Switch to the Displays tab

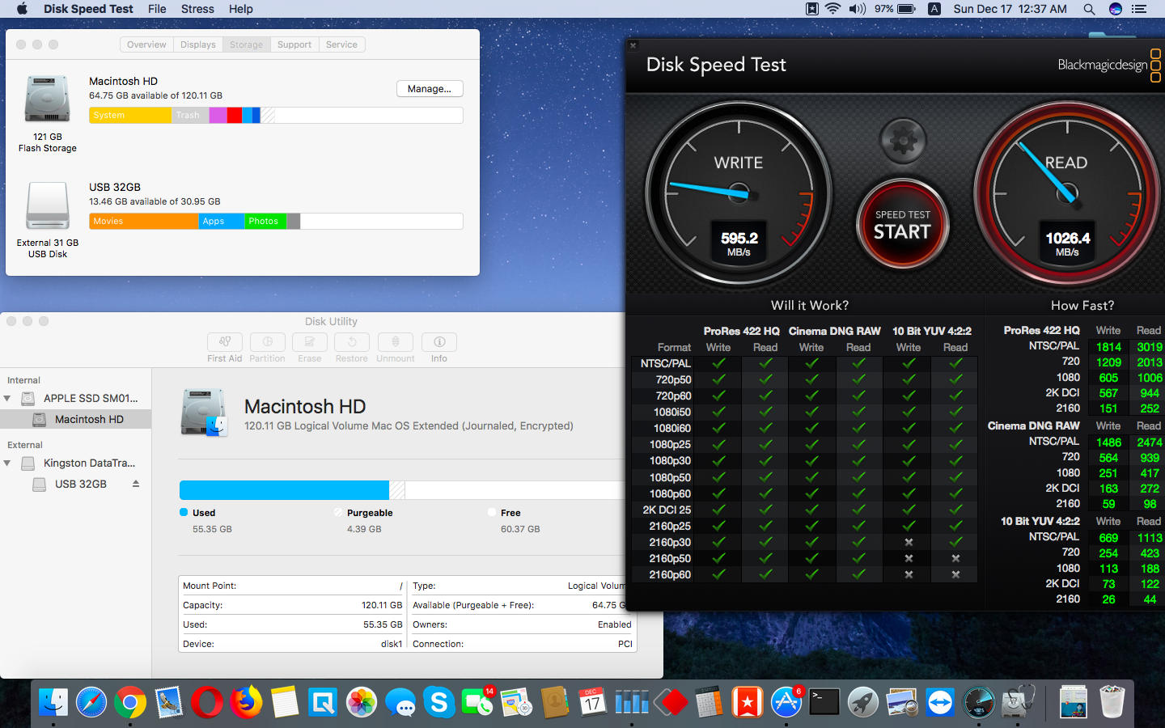pyautogui.click(x=198, y=44)
